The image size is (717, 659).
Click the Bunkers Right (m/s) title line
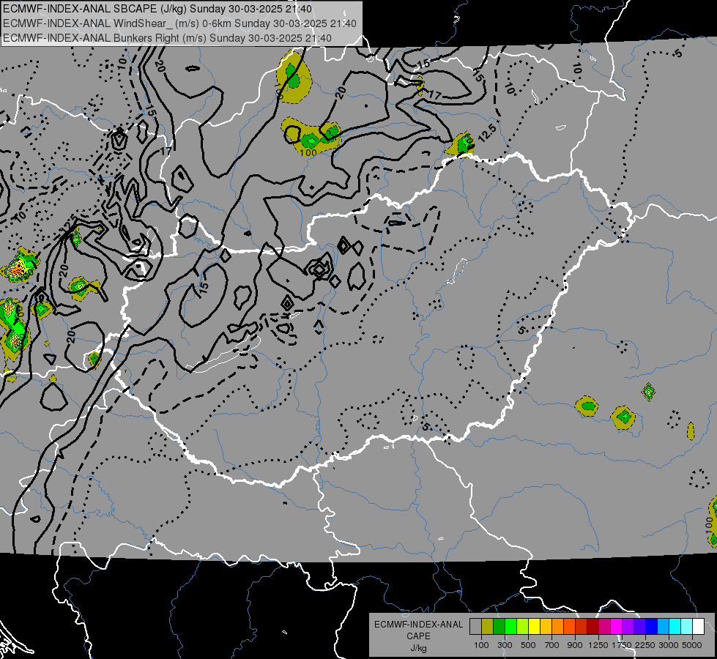coord(168,38)
